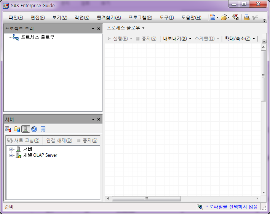Click the process flow icon in project tree
The height and width of the screenshot is (214, 270).
[16, 37]
